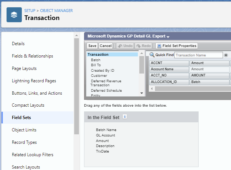Expand the Microsoft Dynamics GP Detail GL Export dropdown
Image resolution: width=231 pixels, height=170 pixels.
[x=168, y=37]
